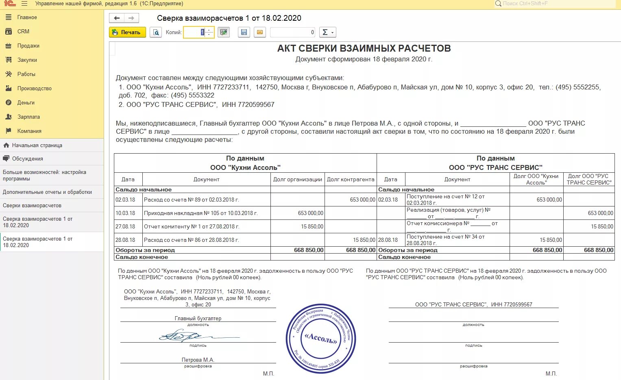The width and height of the screenshot is (621, 380).
Task: Select cell Отчет комитенту № 1
Action: 207,226
